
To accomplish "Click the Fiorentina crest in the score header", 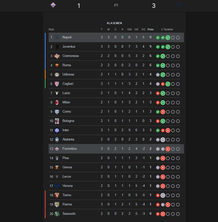I will (x=53, y=5).
